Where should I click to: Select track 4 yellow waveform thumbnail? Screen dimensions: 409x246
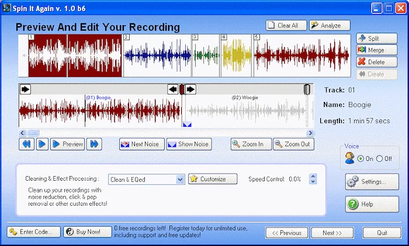point(236,56)
